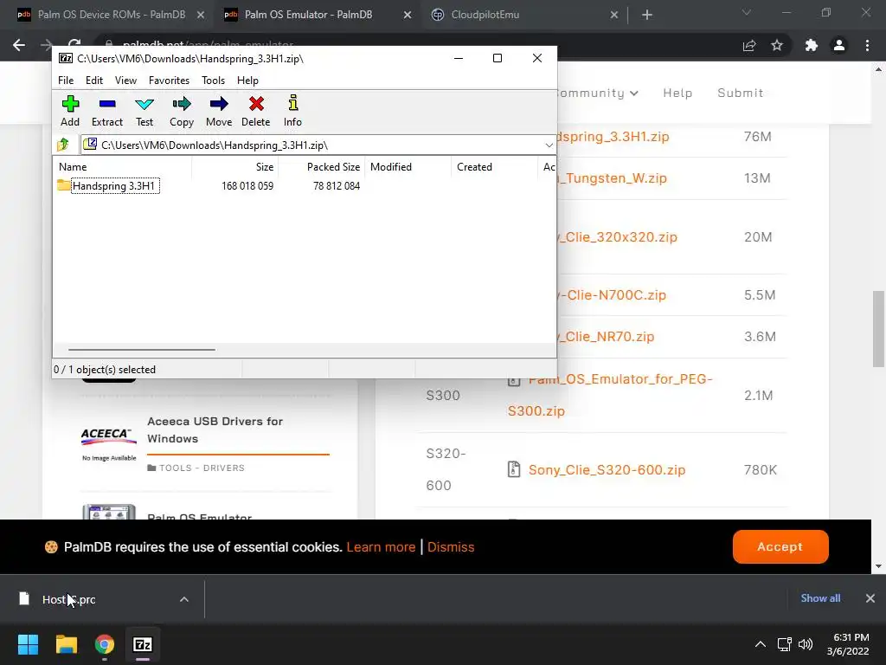Sort by the Modified column header

pos(408,167)
